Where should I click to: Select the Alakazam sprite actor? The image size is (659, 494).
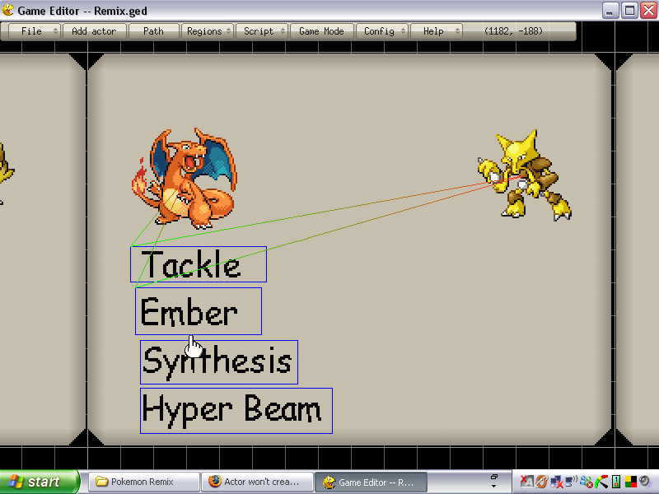[x=524, y=175]
